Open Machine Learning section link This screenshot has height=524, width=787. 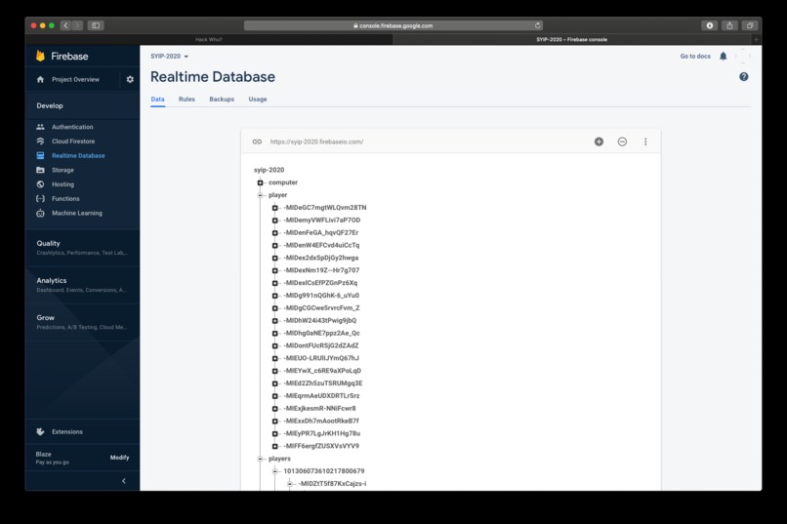[x=77, y=213]
